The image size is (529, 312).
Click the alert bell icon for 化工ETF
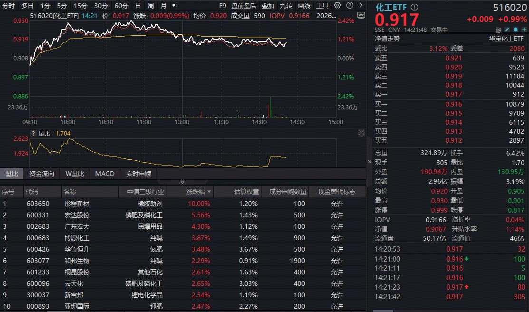[x=516, y=29]
